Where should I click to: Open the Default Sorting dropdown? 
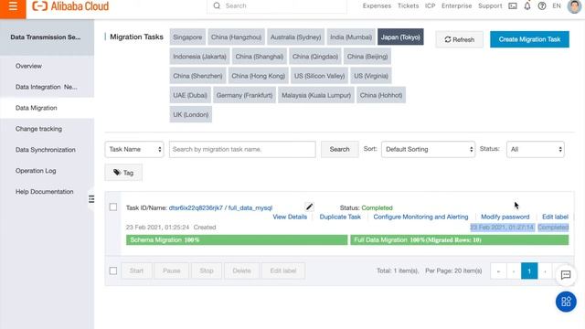(x=429, y=149)
